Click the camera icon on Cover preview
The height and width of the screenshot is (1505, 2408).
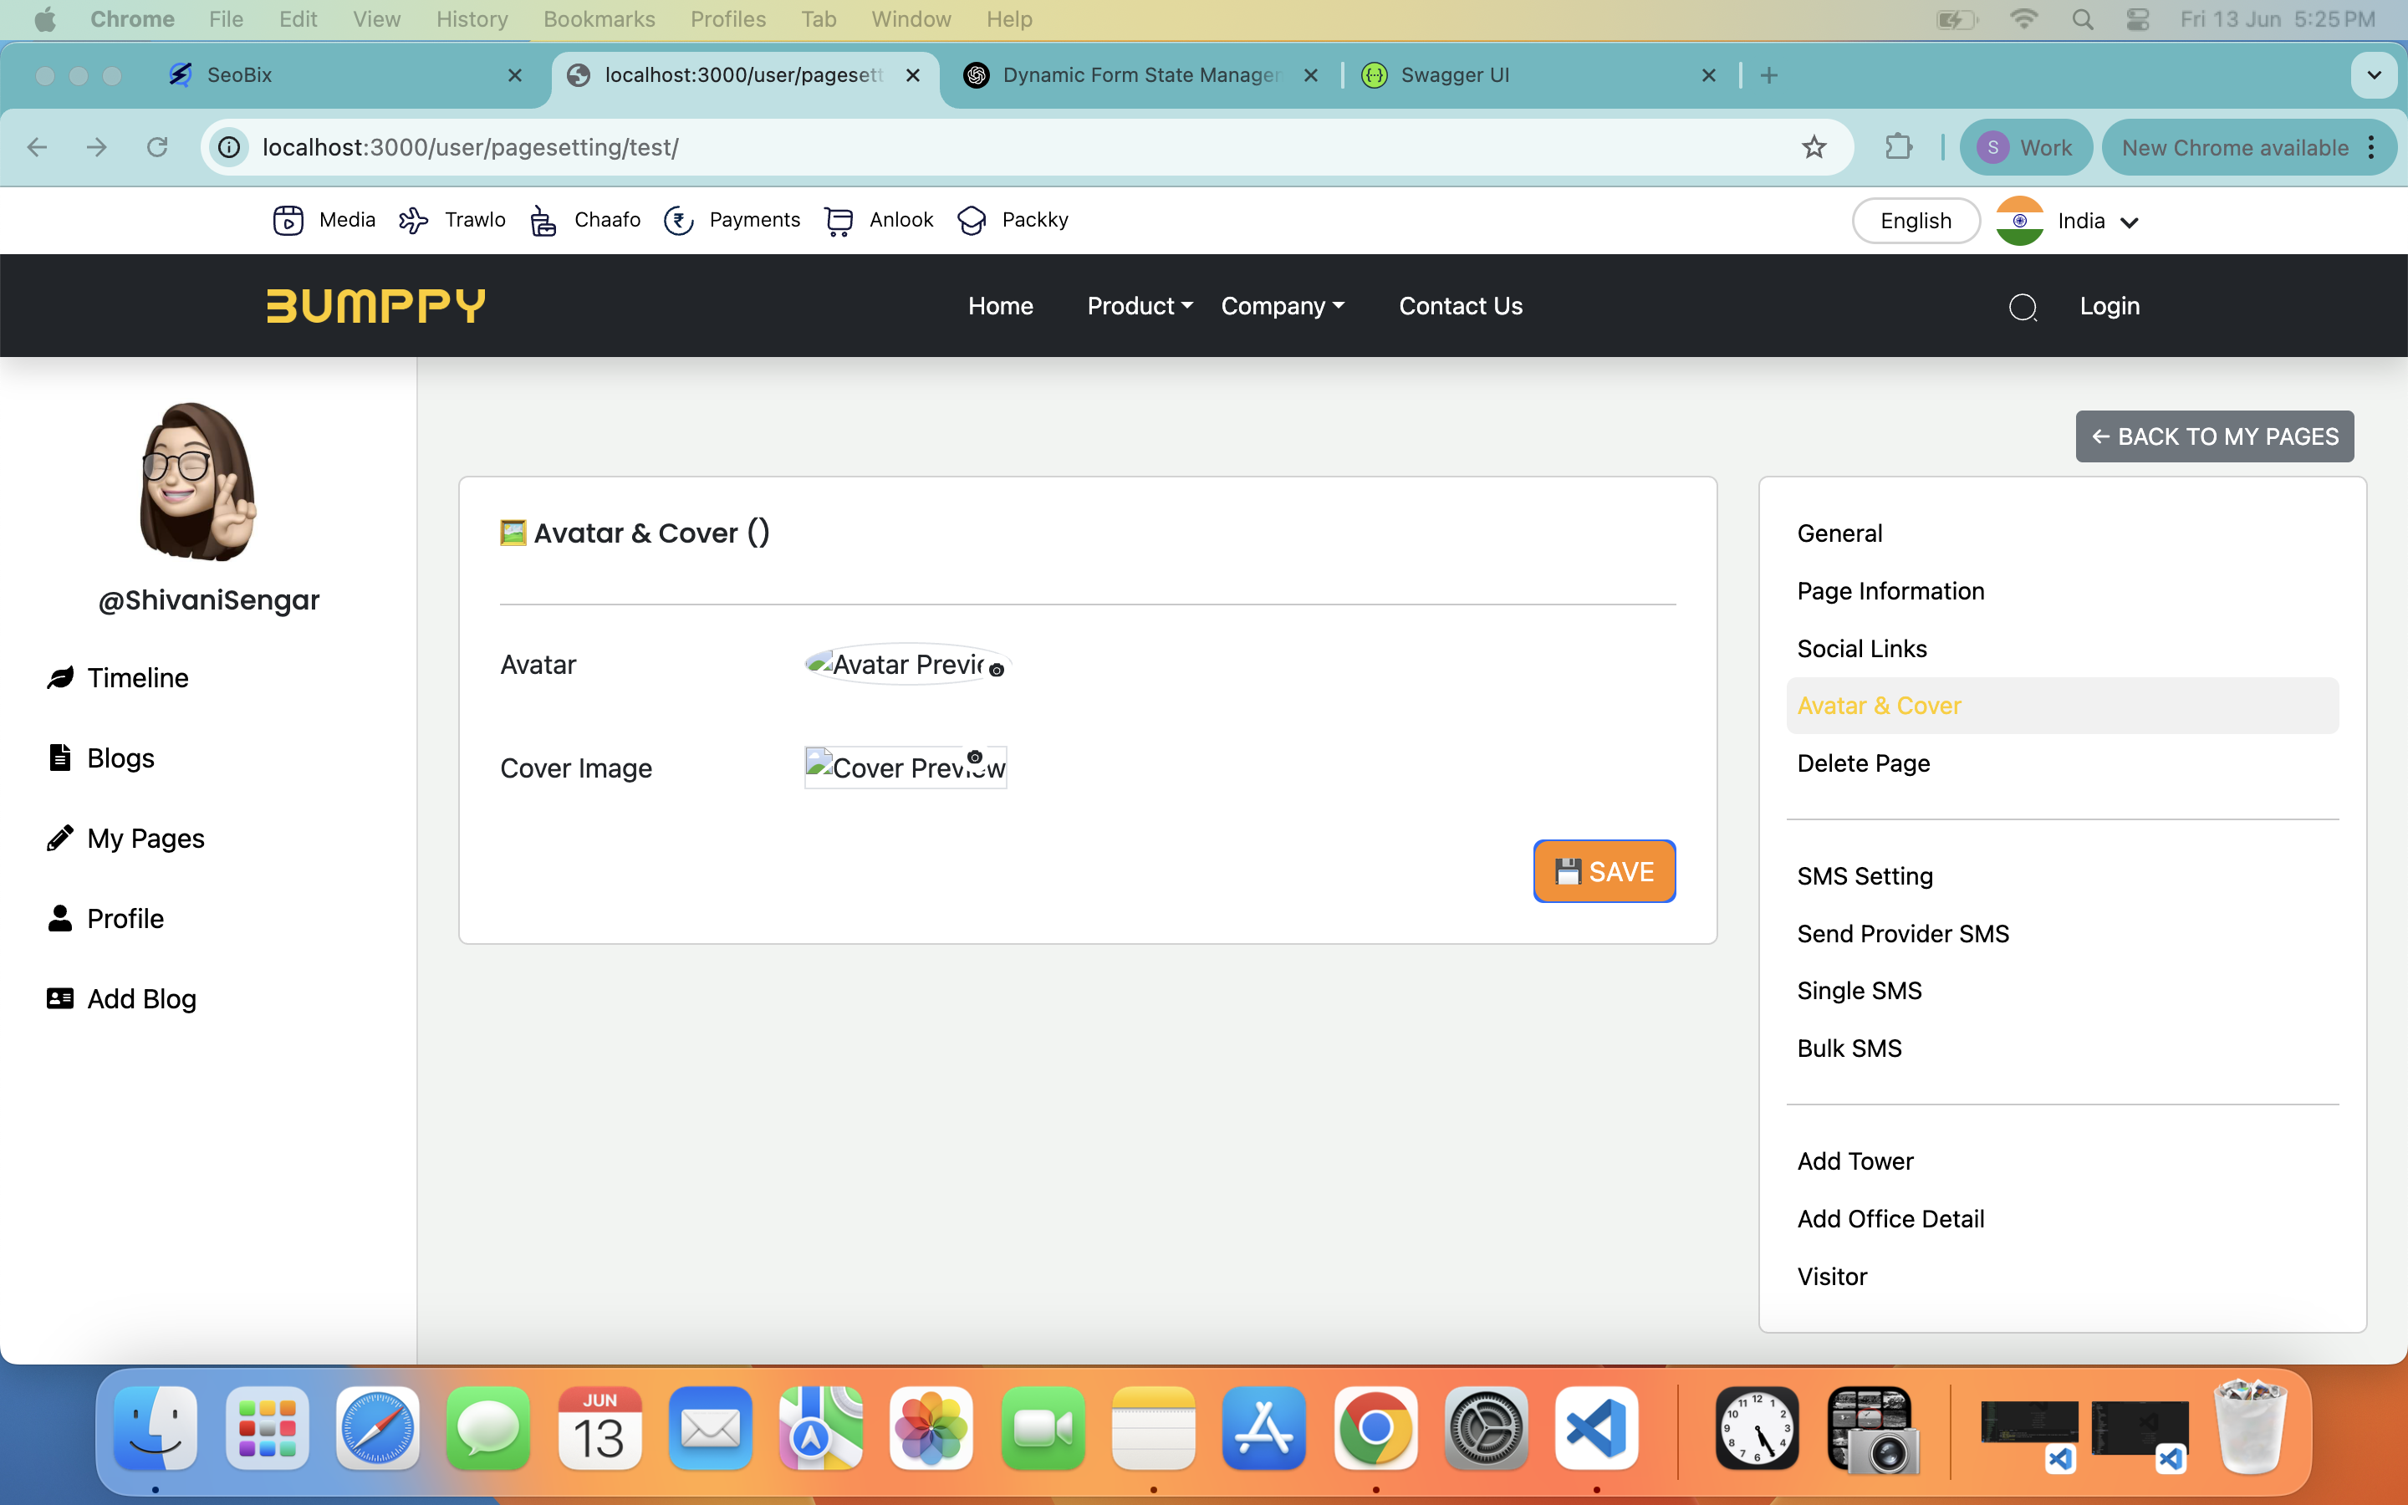[975, 758]
